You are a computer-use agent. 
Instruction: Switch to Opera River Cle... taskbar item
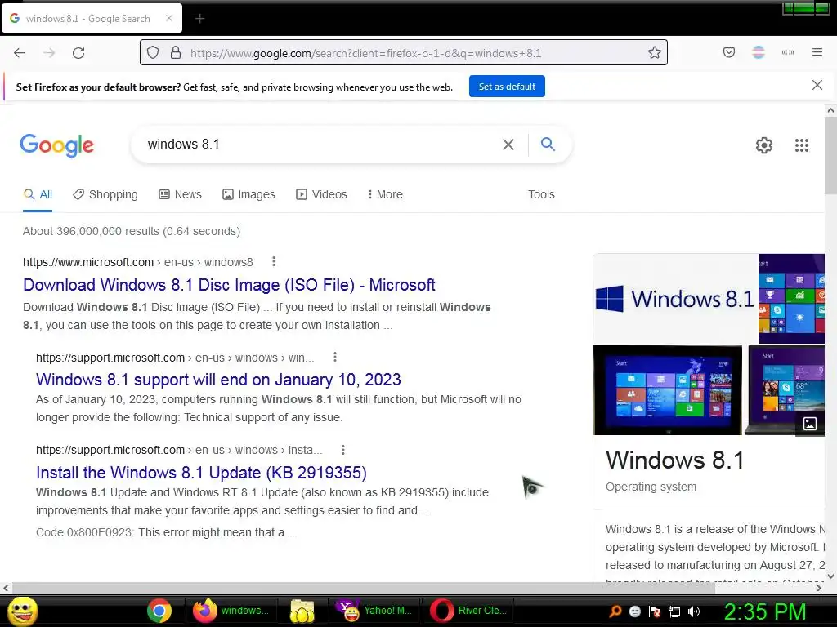pyautogui.click(x=468, y=611)
